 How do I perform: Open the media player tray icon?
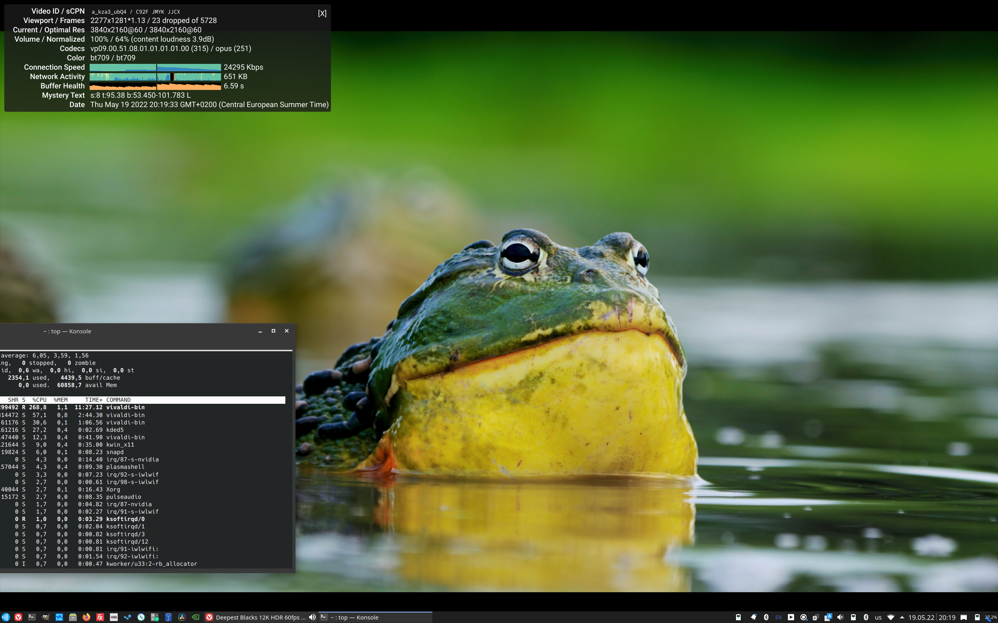tap(791, 617)
